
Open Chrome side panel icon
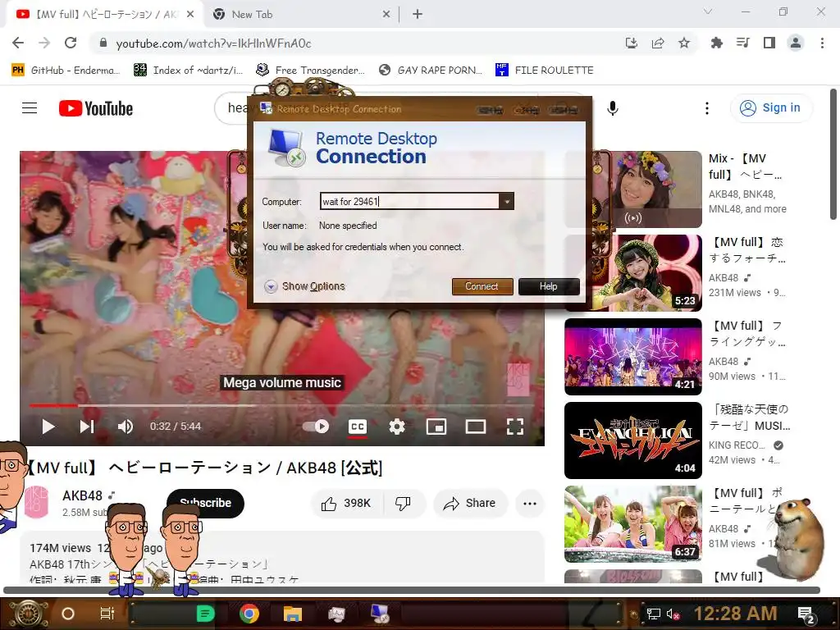pyautogui.click(x=769, y=43)
